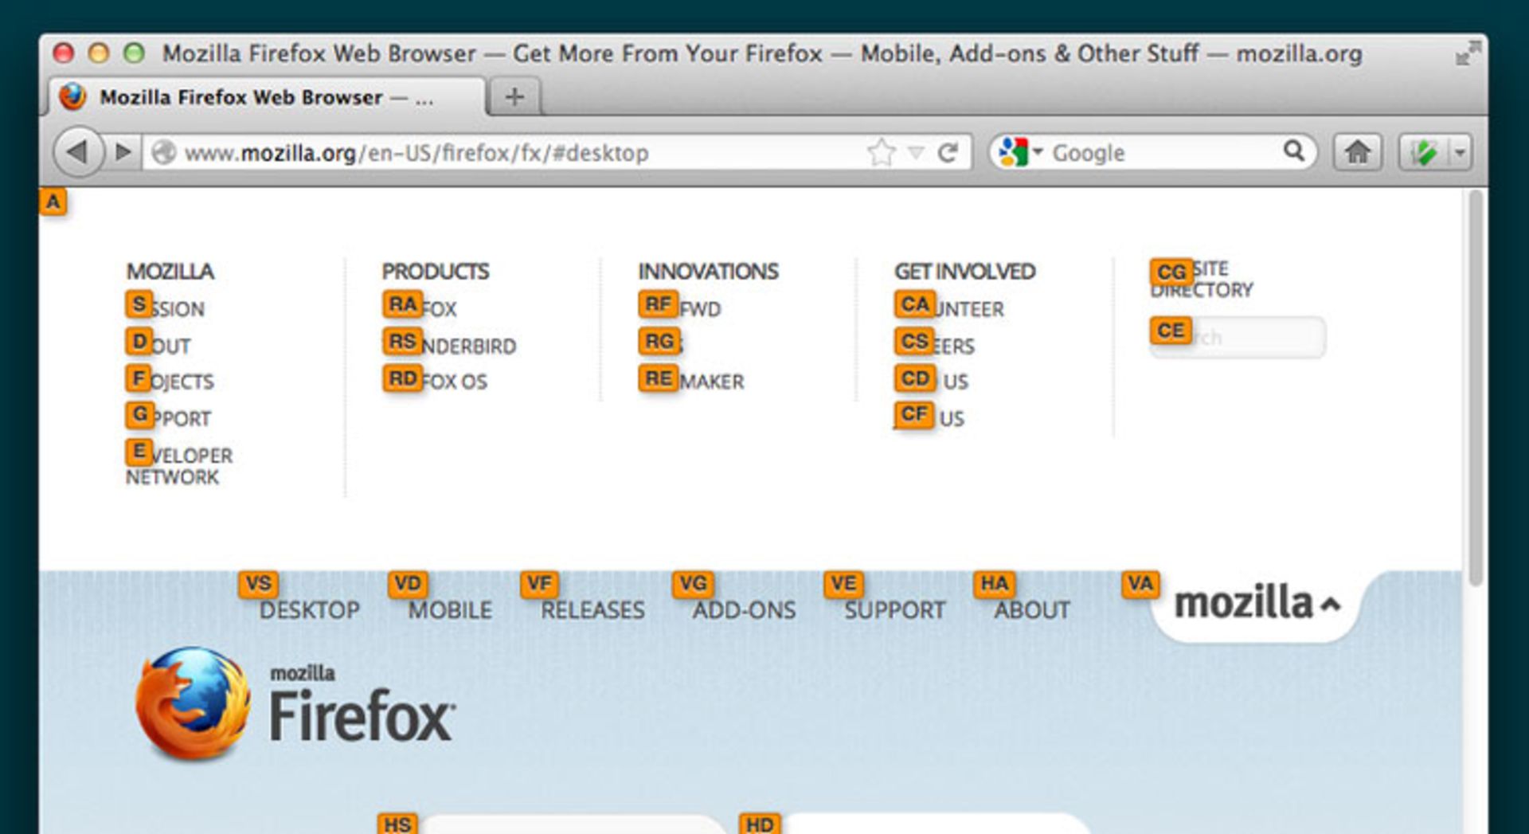Open the home page via home icon
Image resolution: width=1529 pixels, height=834 pixels.
tap(1359, 151)
